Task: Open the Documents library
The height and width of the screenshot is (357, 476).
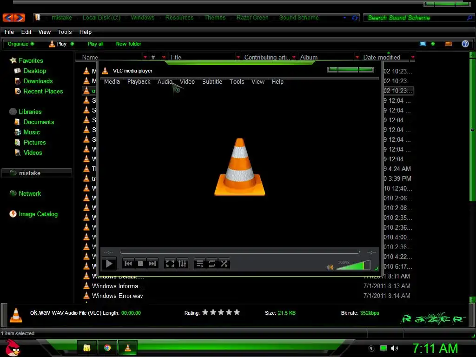Action: [39, 122]
